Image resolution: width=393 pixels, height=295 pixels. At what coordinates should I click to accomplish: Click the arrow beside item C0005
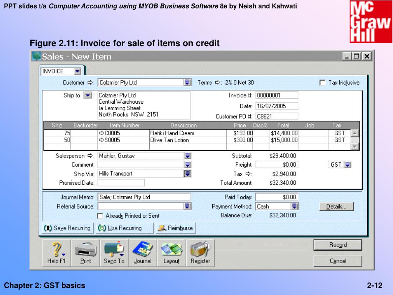coord(101,133)
